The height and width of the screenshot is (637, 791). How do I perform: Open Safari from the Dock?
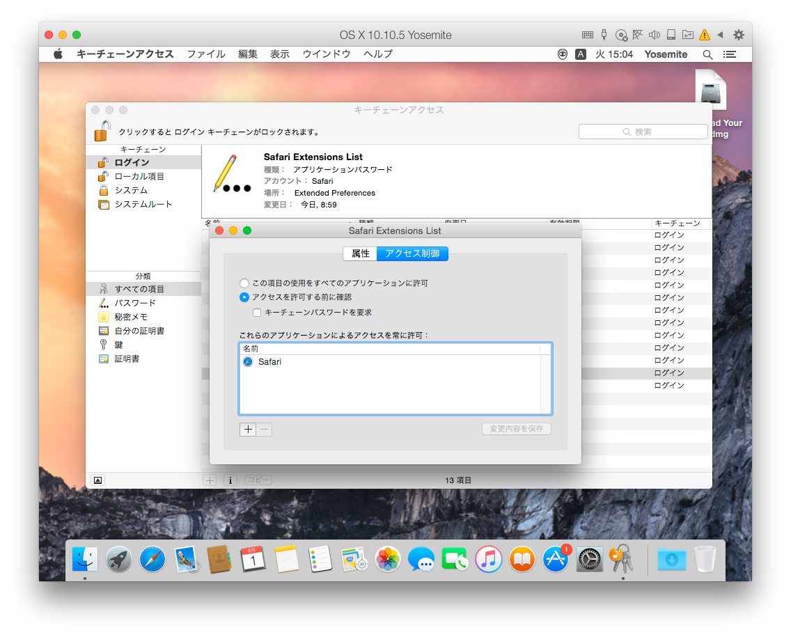[152, 559]
